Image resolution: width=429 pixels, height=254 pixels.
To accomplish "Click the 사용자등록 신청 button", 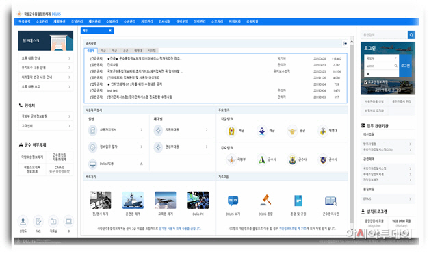I will tap(374, 101).
